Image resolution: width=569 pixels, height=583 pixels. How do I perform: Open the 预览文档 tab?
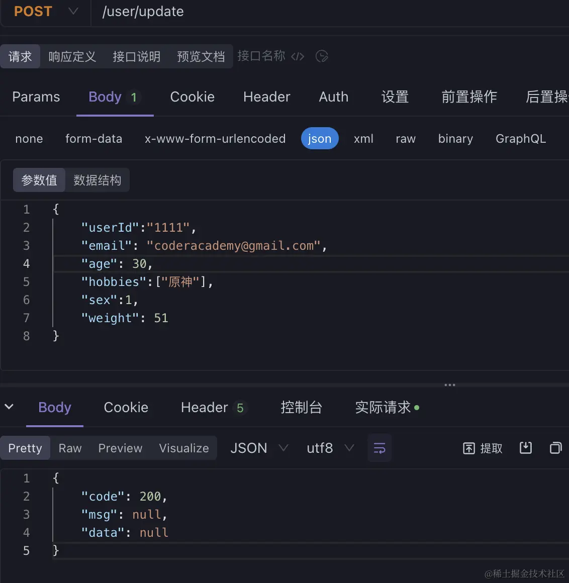(201, 56)
